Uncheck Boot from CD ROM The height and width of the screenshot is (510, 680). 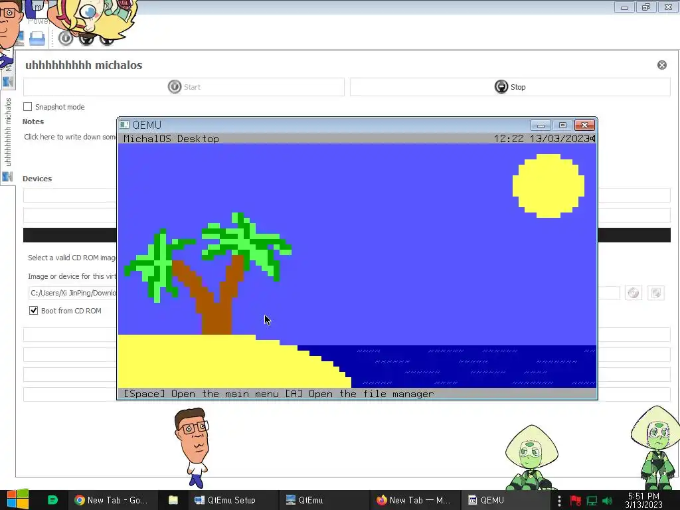coord(33,311)
